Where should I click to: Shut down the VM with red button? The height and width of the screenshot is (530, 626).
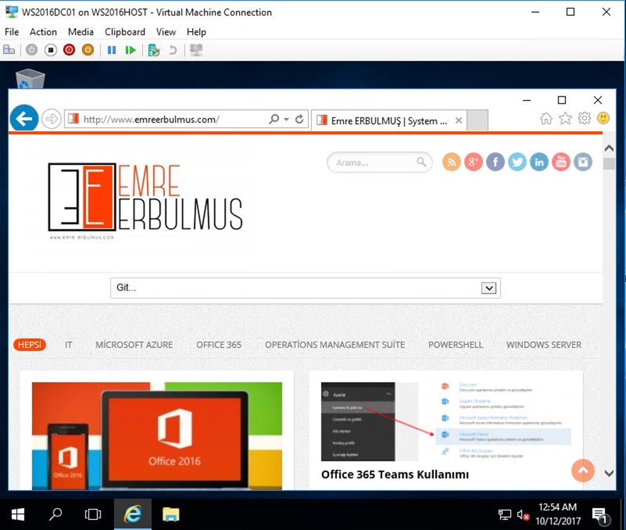point(69,50)
